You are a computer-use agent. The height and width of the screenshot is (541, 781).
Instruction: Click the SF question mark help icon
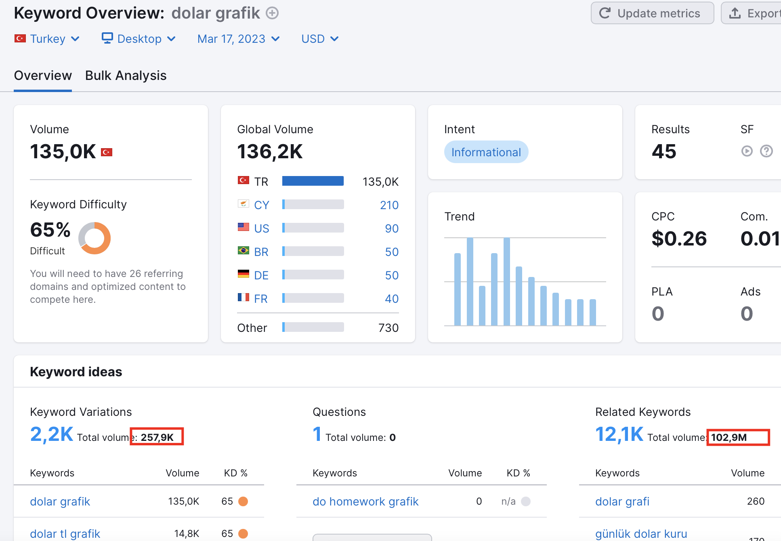tap(766, 151)
